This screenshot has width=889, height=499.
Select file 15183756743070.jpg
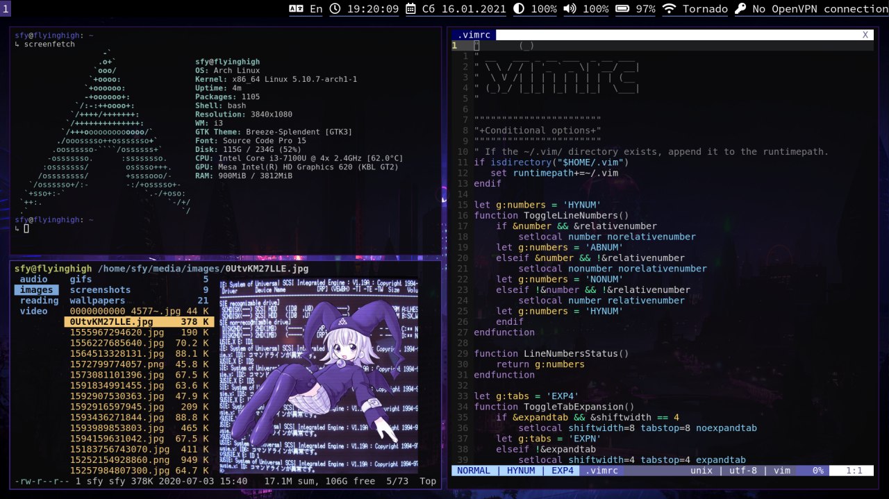tap(139, 450)
